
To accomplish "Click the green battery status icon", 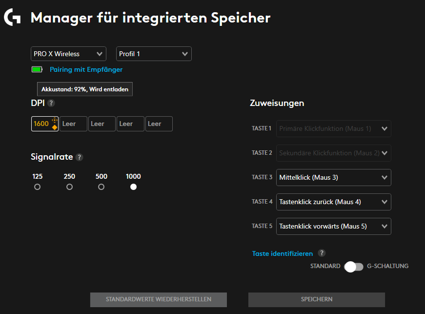I will [37, 69].
